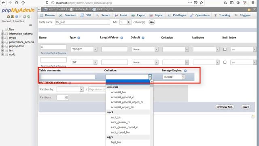The height and width of the screenshot is (146, 259).
Task: Open the Export tab
Action: pyautogui.click(x=138, y=15)
